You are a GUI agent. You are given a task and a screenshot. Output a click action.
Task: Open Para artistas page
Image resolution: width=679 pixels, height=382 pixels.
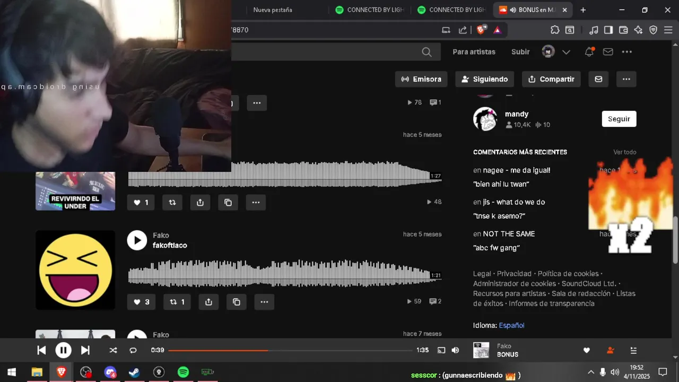pyautogui.click(x=474, y=52)
